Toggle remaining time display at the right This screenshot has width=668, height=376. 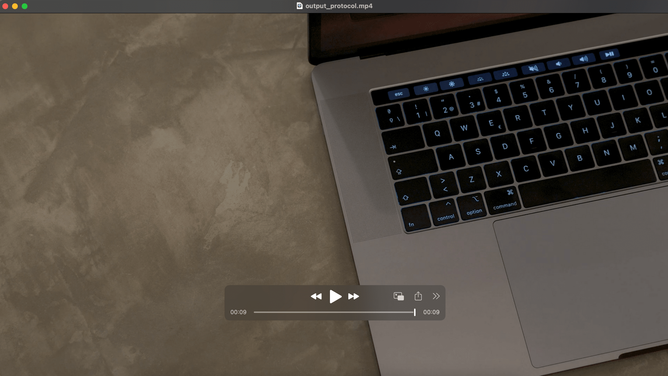[431, 312]
